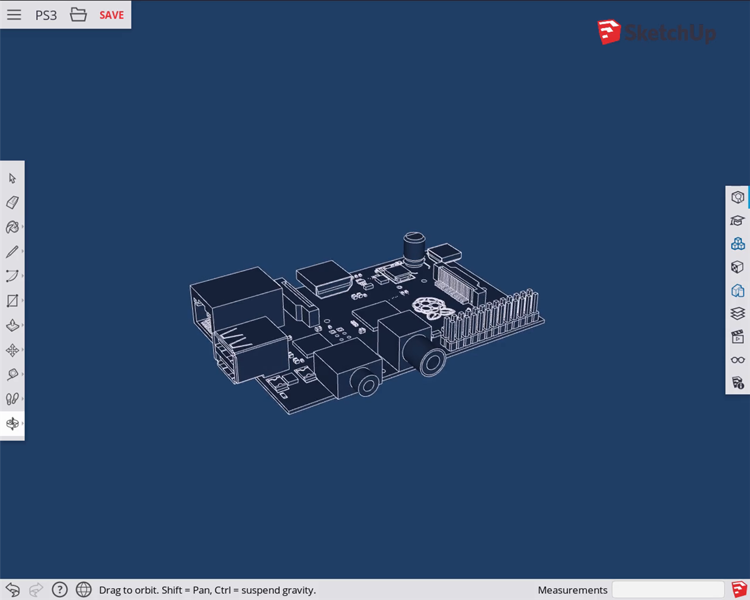Expand the Rectangle tool flyout arrow
Viewport: 750px width, 600px height.
click(23, 301)
